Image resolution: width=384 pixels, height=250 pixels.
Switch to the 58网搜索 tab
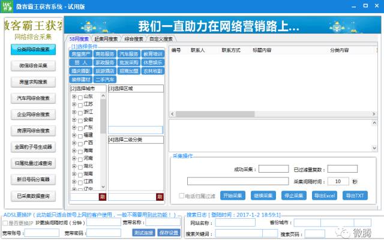click(79, 39)
